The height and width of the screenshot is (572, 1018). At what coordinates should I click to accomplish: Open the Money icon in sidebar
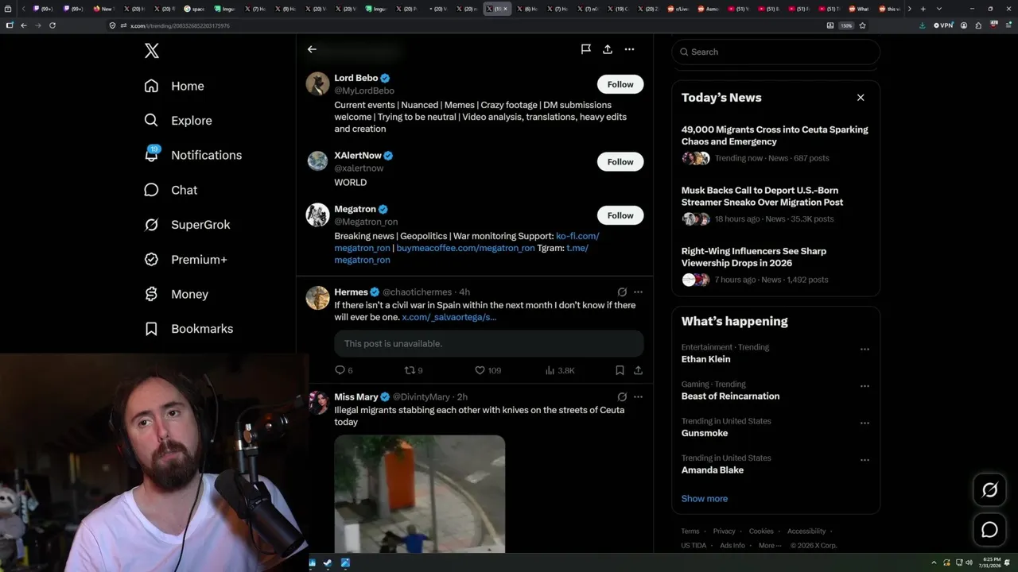point(151,294)
